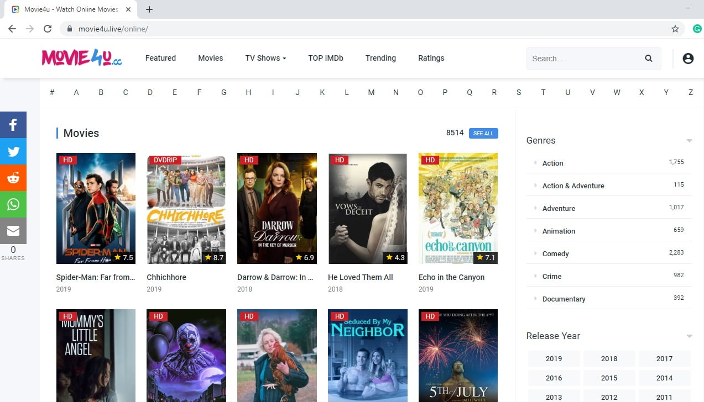Click the SEE ALL movies button
Screen dimensions: 704x402
pyautogui.click(x=483, y=133)
